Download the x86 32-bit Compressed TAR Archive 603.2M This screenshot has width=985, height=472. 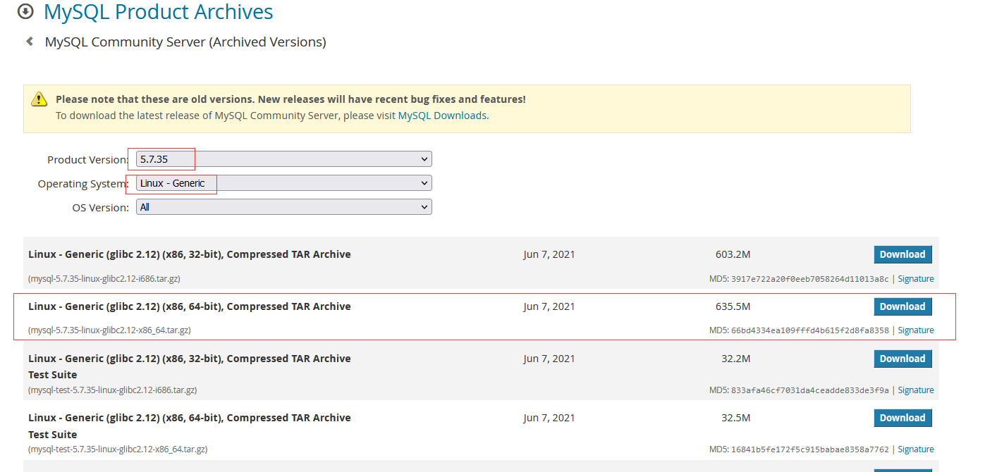903,254
